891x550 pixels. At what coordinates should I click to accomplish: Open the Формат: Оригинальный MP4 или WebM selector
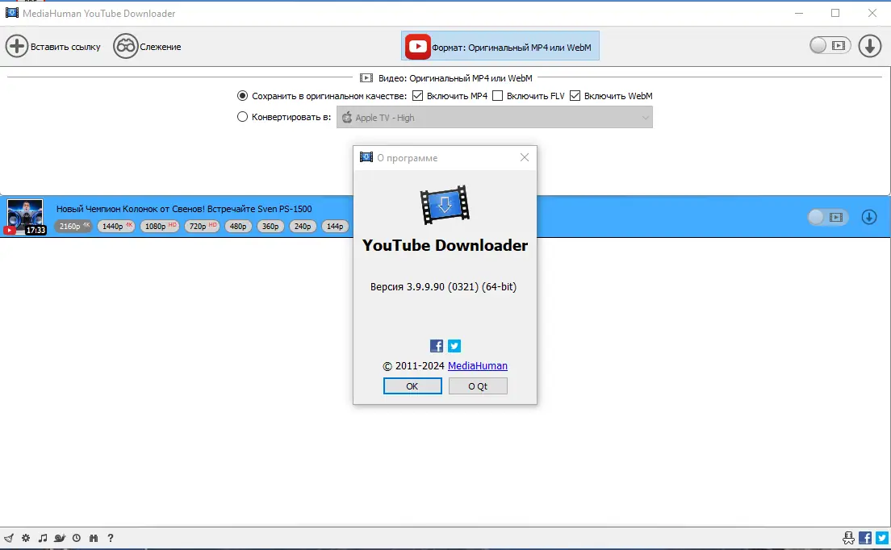(x=500, y=46)
